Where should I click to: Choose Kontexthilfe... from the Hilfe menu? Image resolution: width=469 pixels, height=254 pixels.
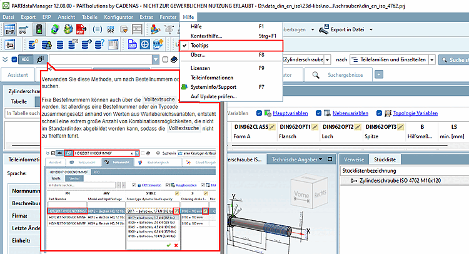pos(231,36)
